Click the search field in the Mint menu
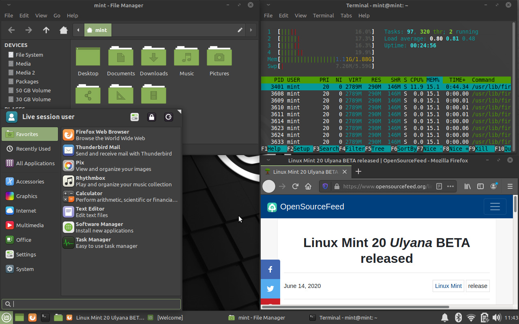 pyautogui.click(x=91, y=304)
